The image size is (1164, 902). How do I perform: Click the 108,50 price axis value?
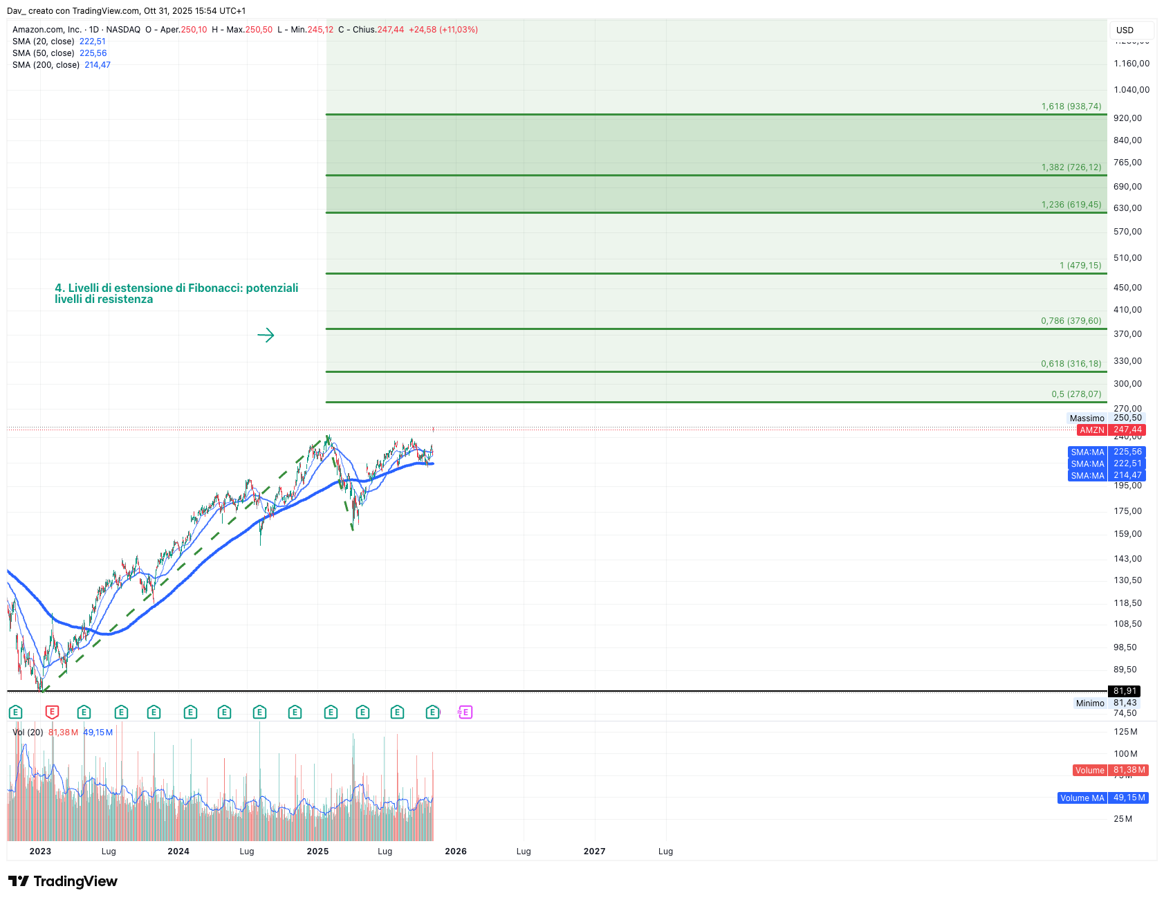[x=1128, y=624]
